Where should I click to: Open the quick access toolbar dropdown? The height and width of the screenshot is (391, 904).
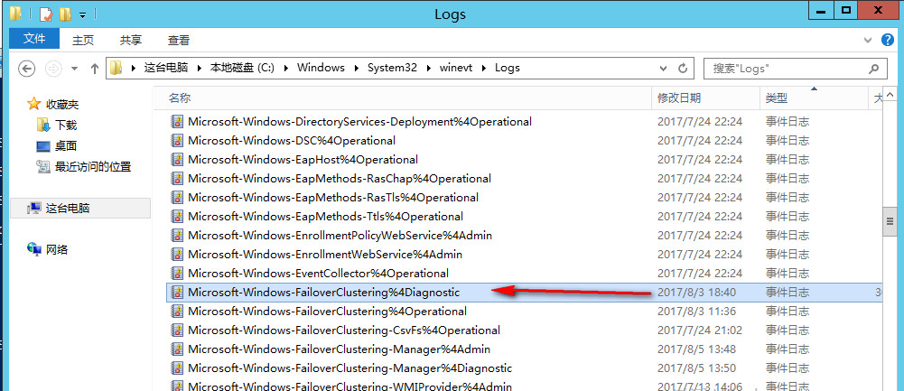[x=83, y=14]
